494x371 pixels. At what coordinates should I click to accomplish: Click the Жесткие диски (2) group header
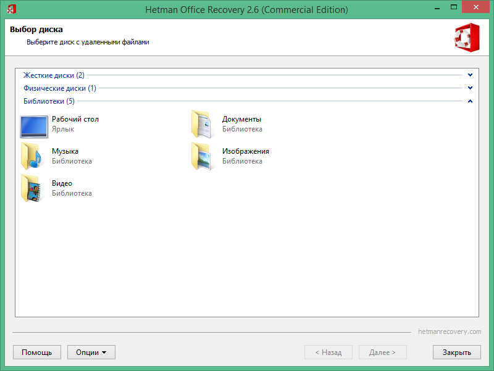click(x=54, y=75)
